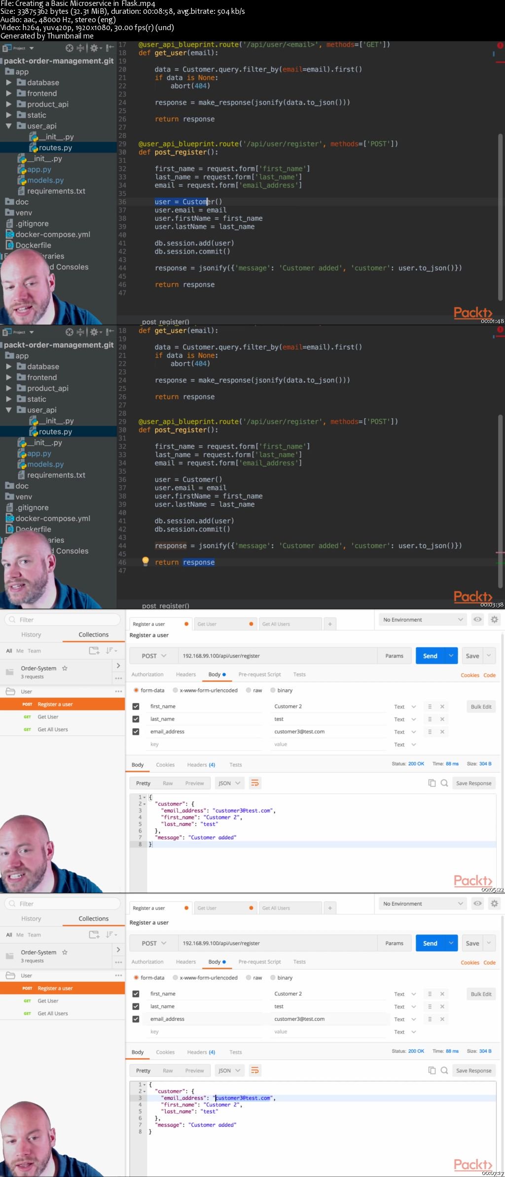Click Send button in 00:05:22 frame
This screenshot has height=1177, width=505.
[430, 656]
